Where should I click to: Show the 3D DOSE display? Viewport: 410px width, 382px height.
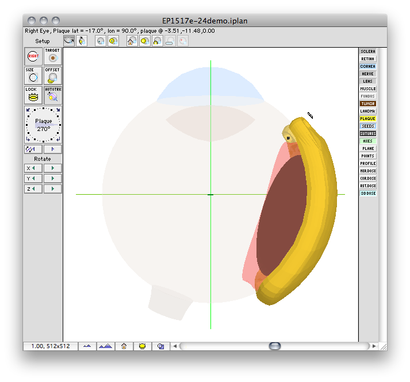pyautogui.click(x=367, y=194)
